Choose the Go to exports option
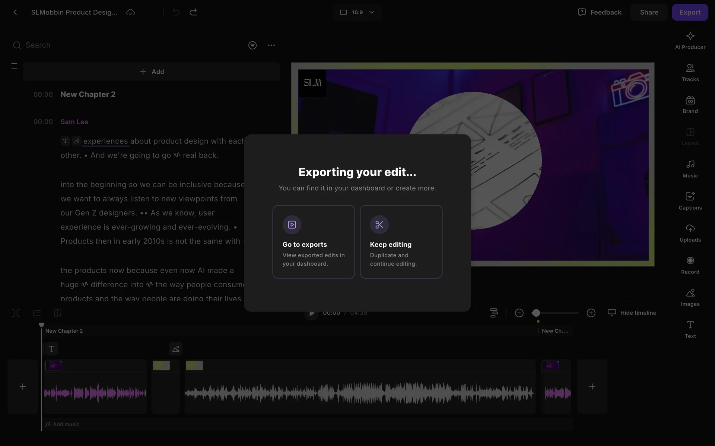Screen dimensions: 715x446 (314, 242)
